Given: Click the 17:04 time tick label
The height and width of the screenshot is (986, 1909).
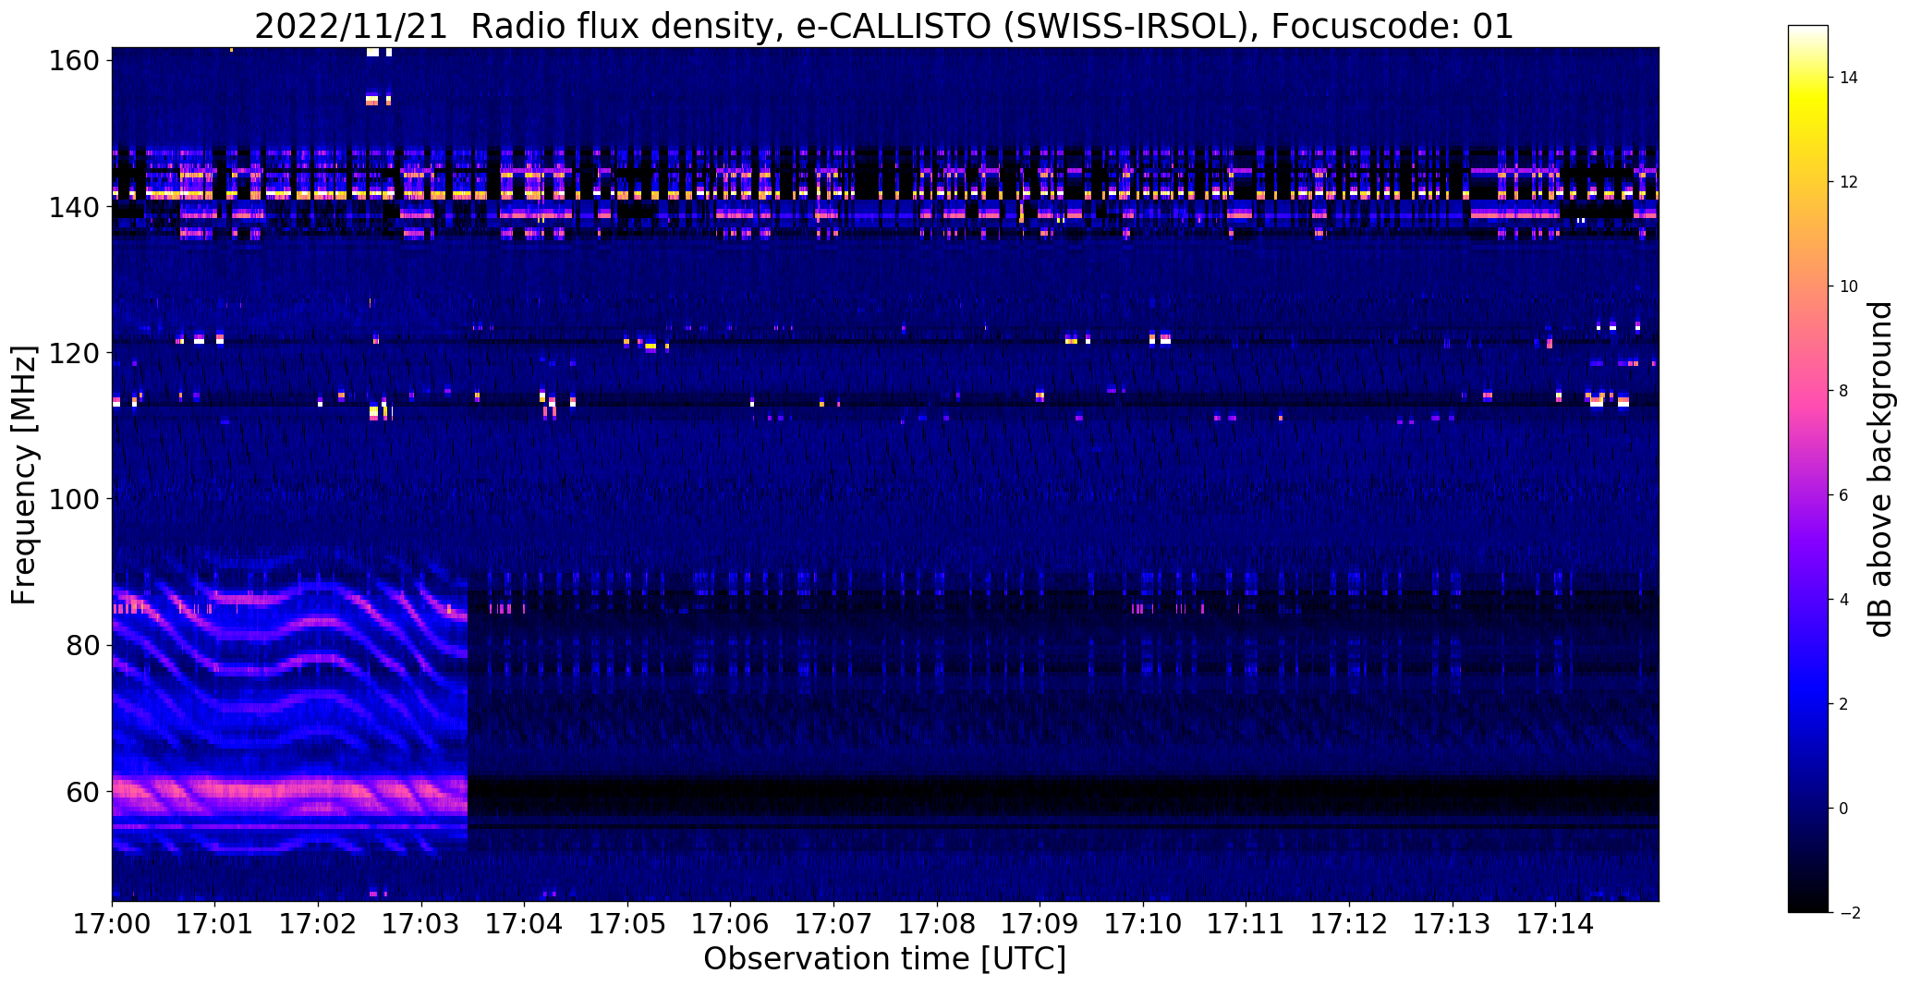Looking at the screenshot, I should (525, 923).
